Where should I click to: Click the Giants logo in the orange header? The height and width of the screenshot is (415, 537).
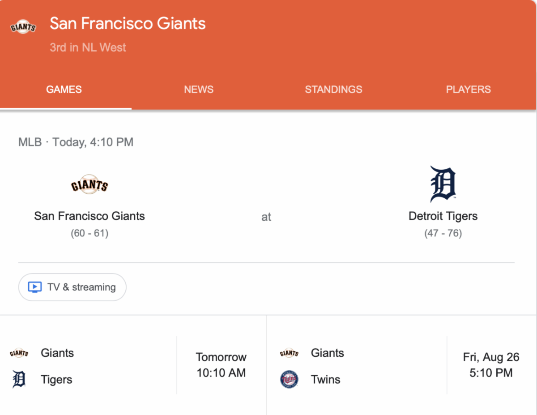[23, 27]
